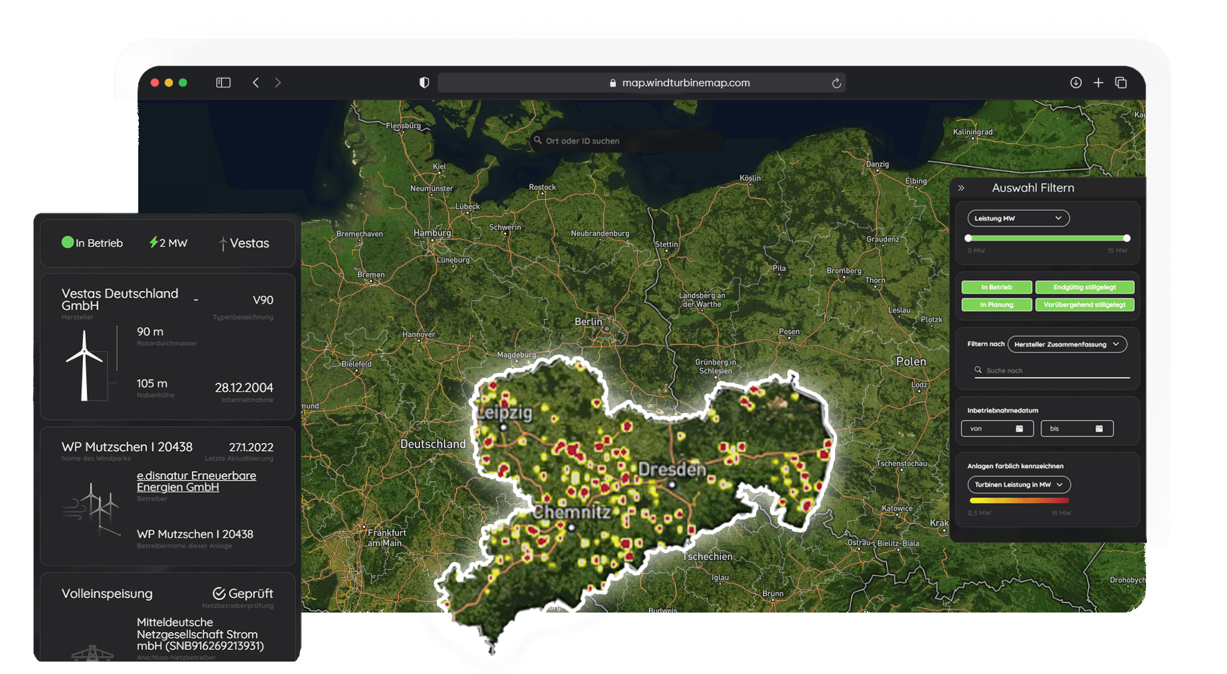Click the power pylon icon by Netzgesellschaft
This screenshot has height=674, width=1227.
tap(93, 653)
